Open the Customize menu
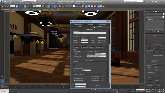This screenshot has width=165, height=93. click(69, 4)
